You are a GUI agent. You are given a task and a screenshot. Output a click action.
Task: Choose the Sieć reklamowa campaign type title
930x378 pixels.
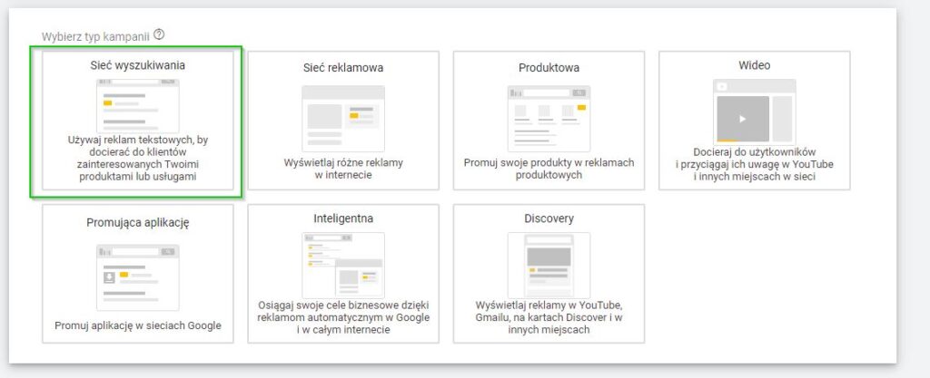[x=343, y=68]
